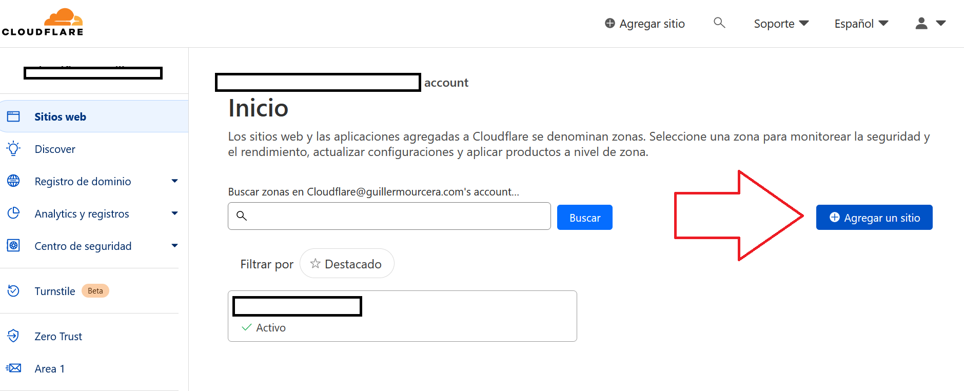Screen dimensions: 964x391
Task: Click the Filtrar por label
Action: [x=267, y=264]
